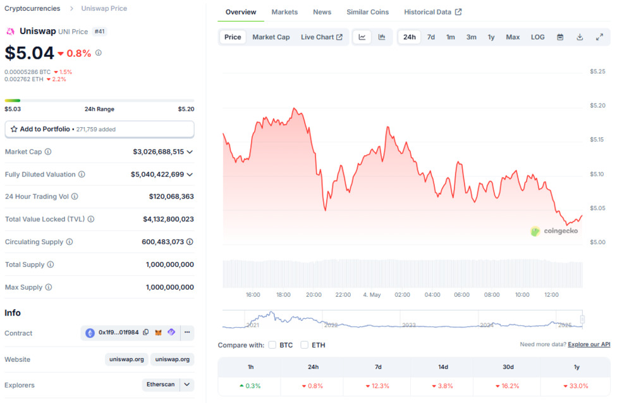Click the Market Cap info icon
This screenshot has height=403, width=622.
click(x=48, y=152)
